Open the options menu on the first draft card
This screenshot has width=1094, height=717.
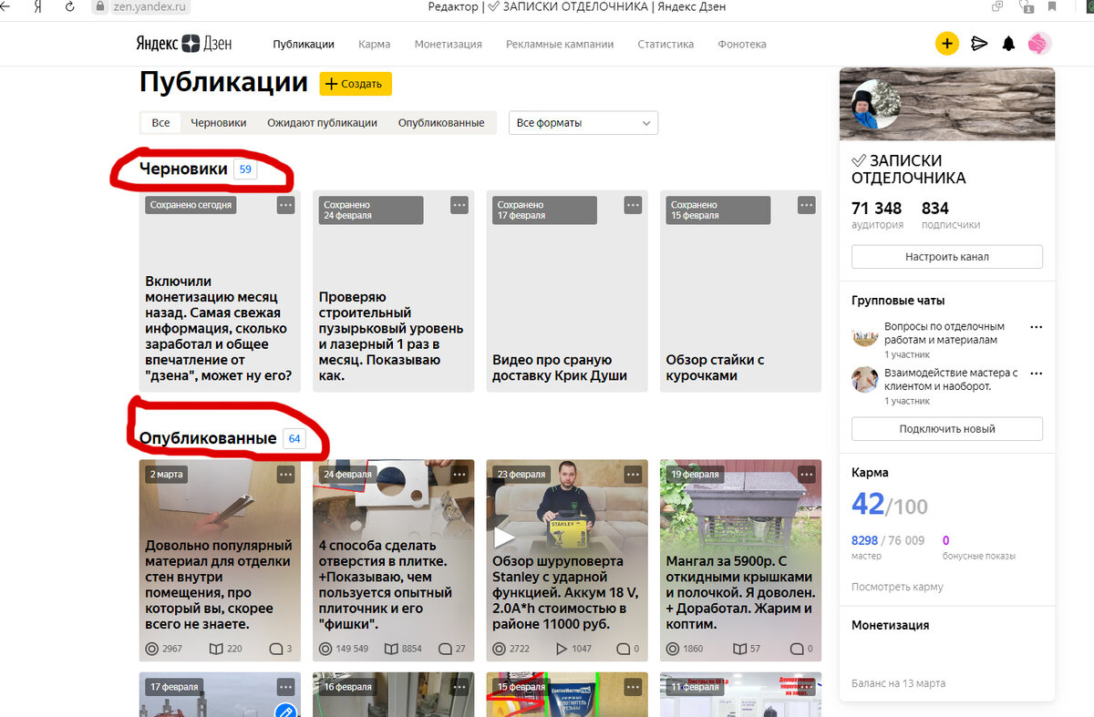click(285, 205)
